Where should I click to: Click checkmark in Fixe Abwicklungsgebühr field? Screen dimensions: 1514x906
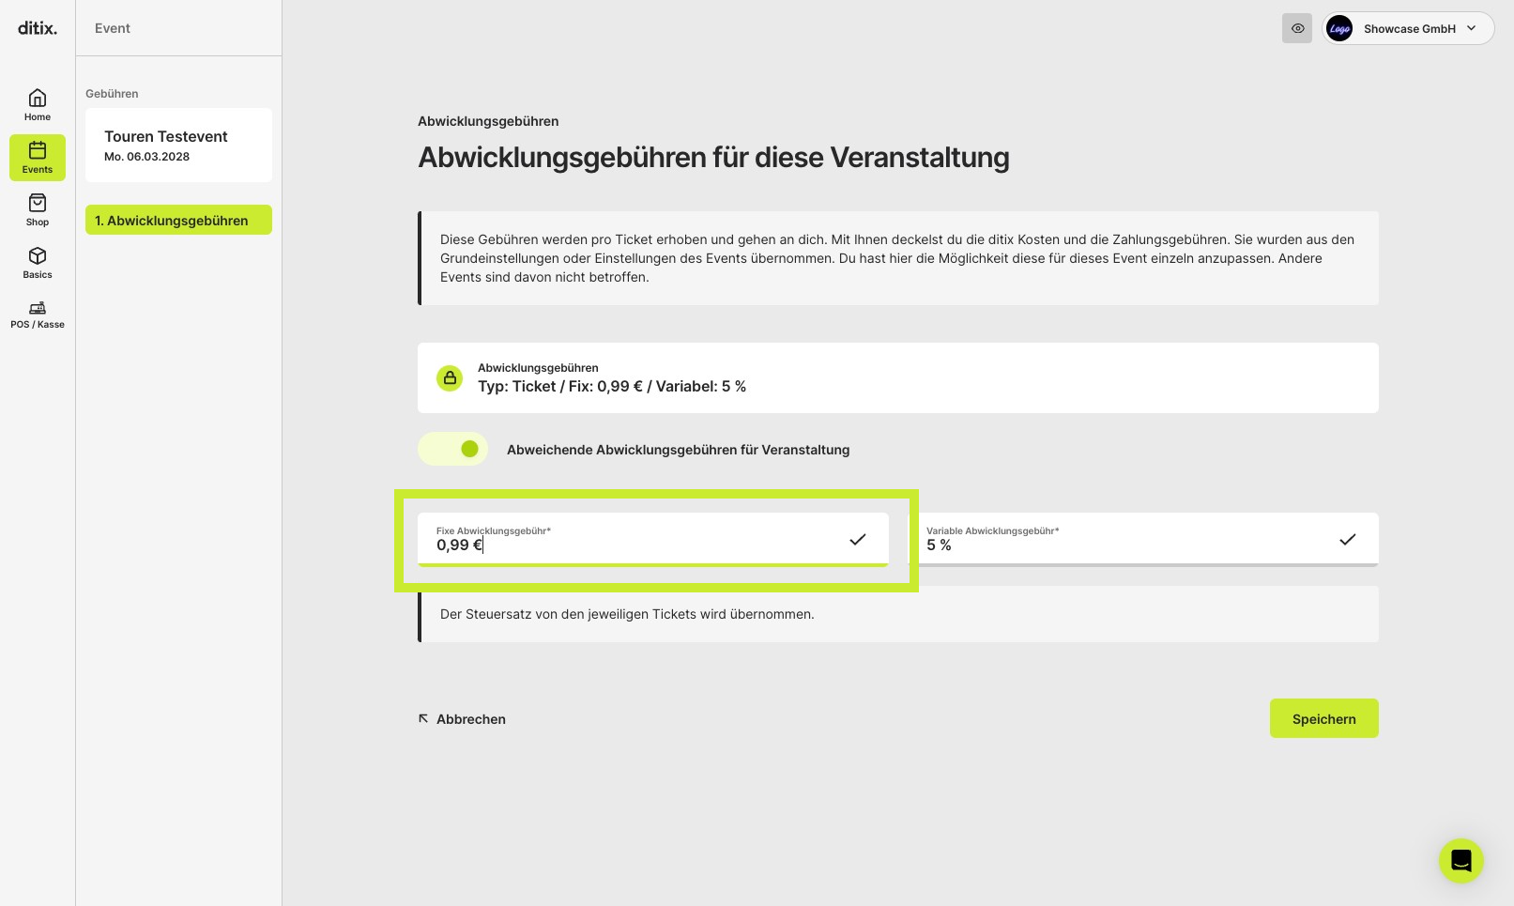click(x=857, y=539)
